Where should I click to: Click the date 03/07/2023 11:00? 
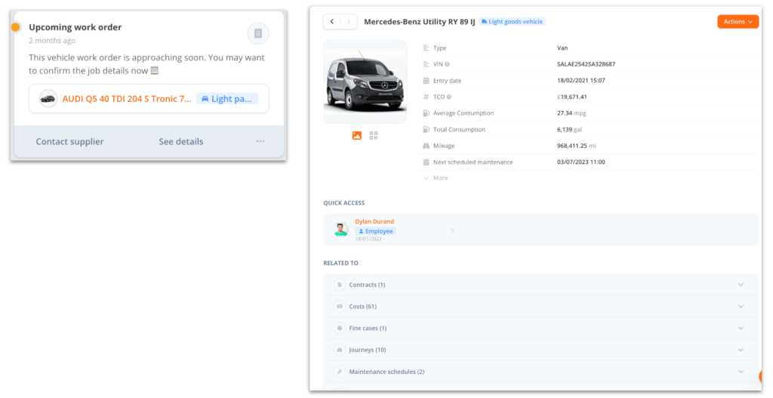[581, 162]
